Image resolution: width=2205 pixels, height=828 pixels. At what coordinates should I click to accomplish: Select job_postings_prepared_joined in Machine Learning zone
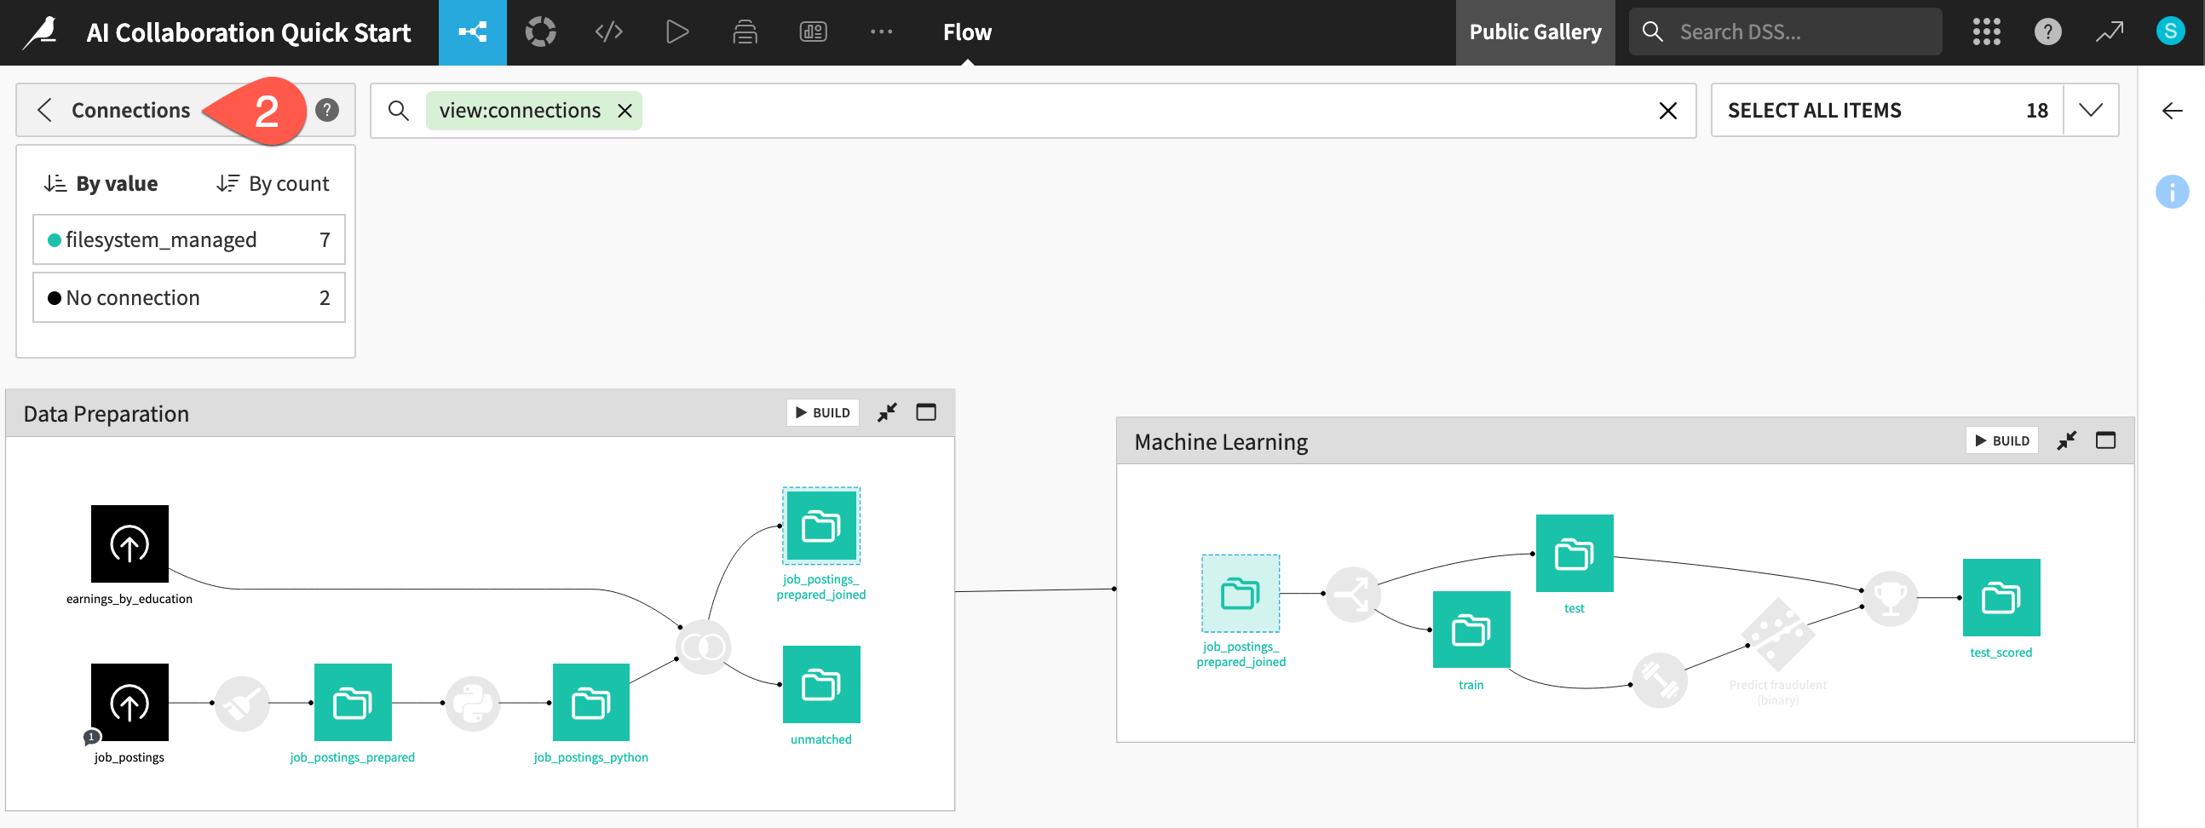coord(1241,594)
